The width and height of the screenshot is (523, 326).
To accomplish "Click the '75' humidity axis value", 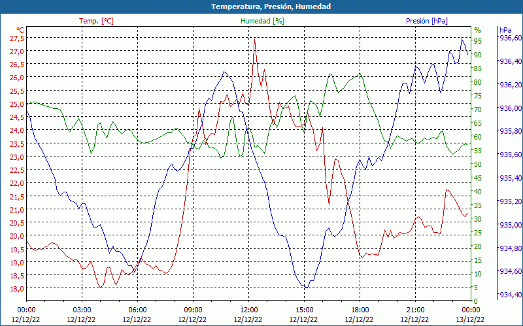I will [478, 96].
